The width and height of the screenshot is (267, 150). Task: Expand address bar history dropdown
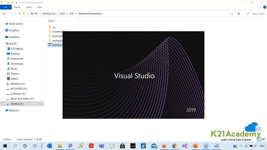(x=232, y=14)
